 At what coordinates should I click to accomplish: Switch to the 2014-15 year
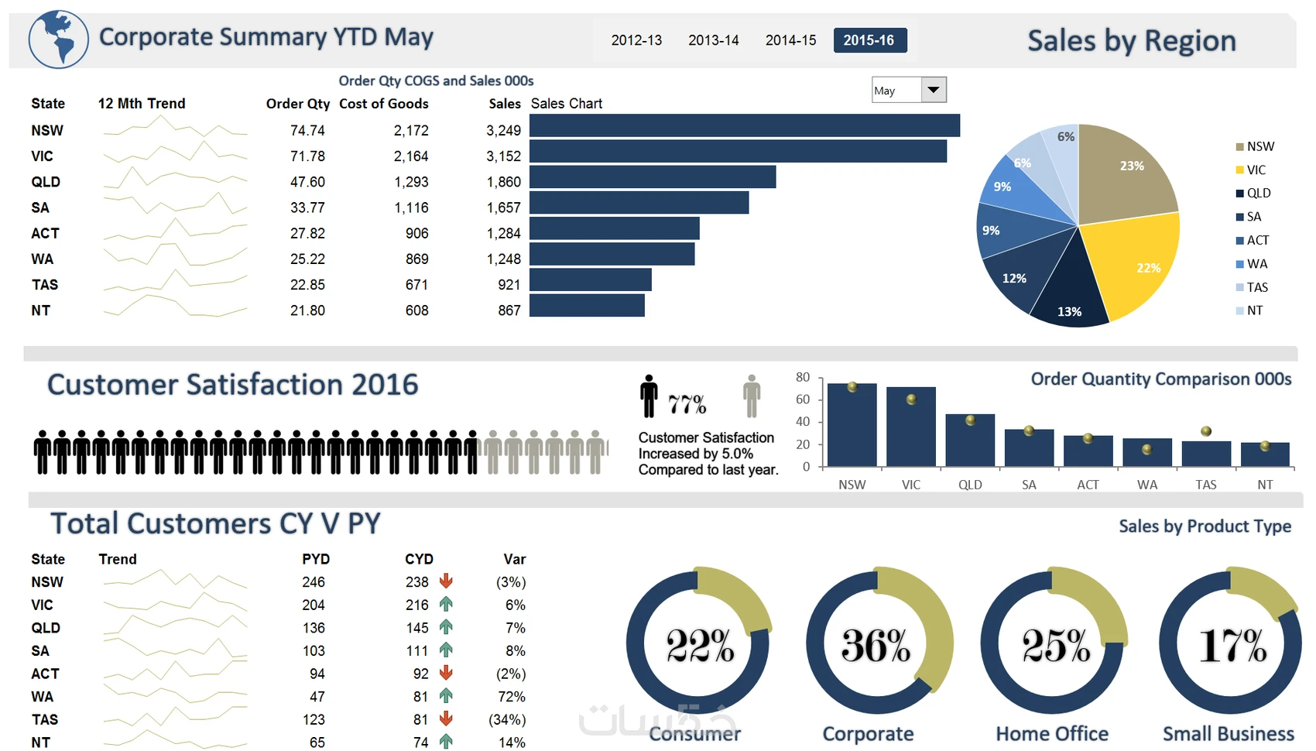(x=790, y=40)
